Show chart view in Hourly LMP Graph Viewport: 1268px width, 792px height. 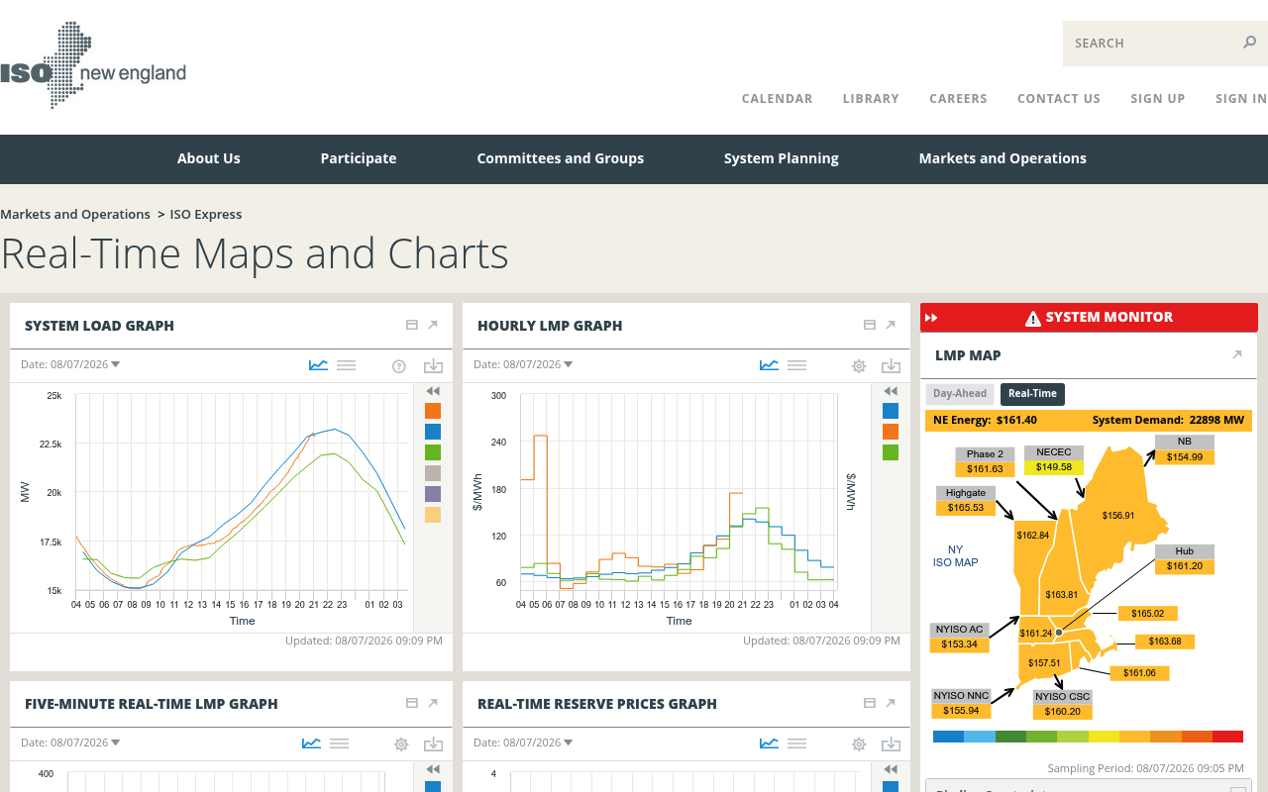point(769,365)
